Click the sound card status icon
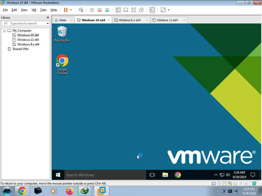 (241, 183)
